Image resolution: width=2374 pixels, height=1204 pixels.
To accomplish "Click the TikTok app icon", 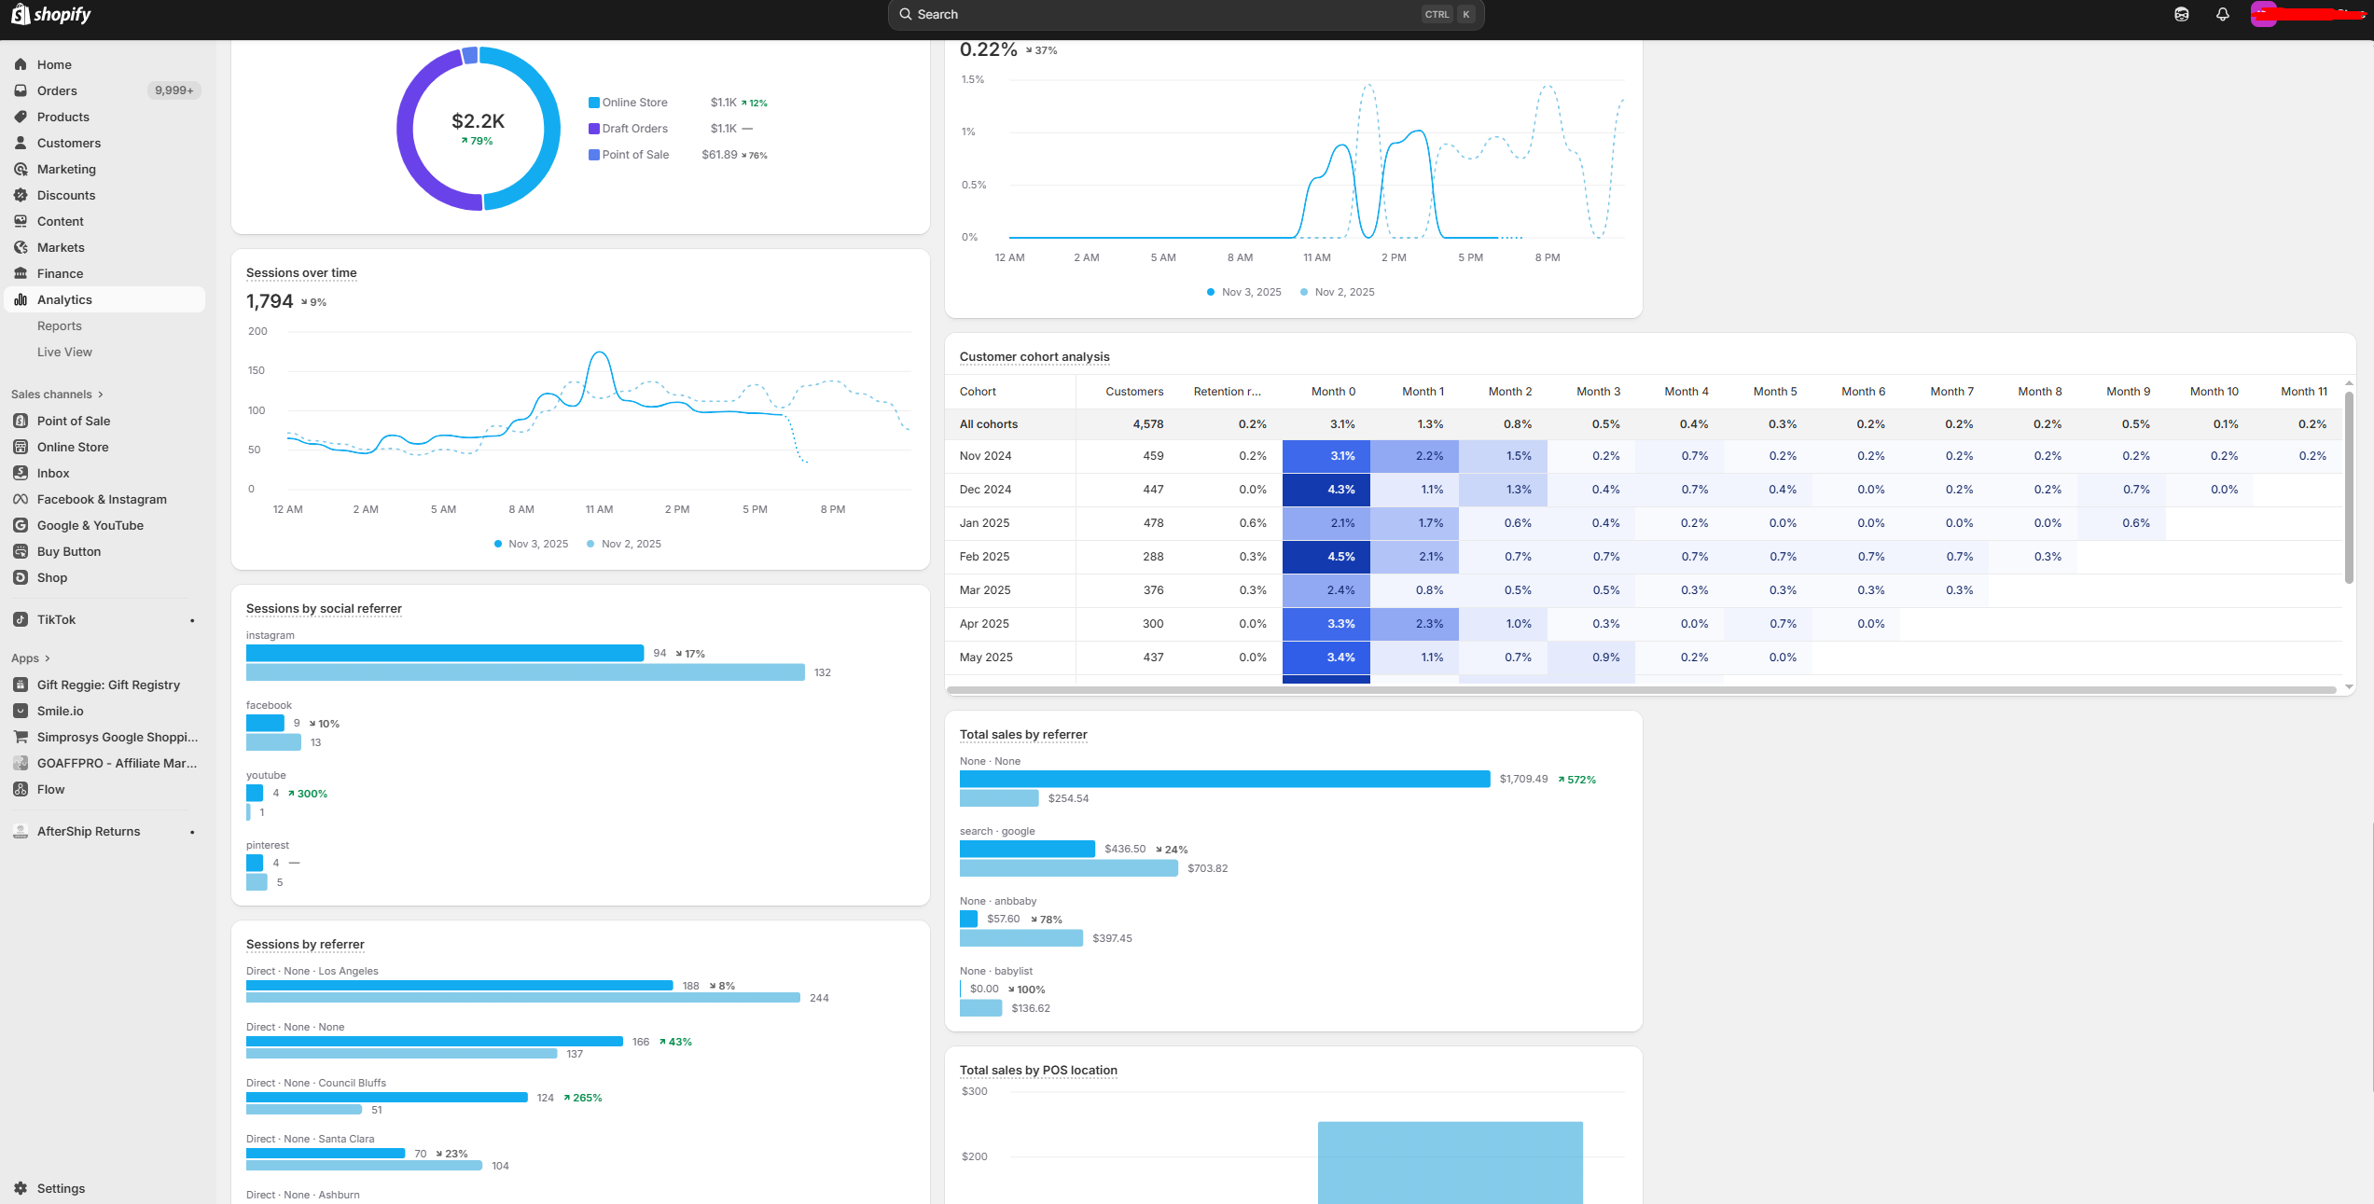I will tap(21, 619).
